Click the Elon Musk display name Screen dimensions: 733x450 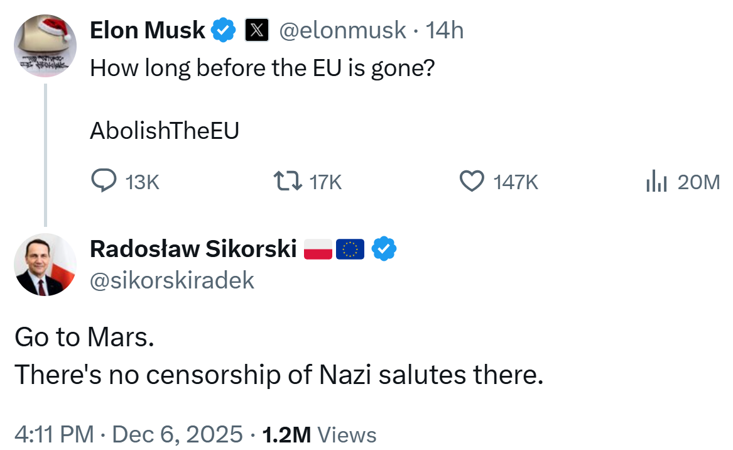(x=148, y=30)
